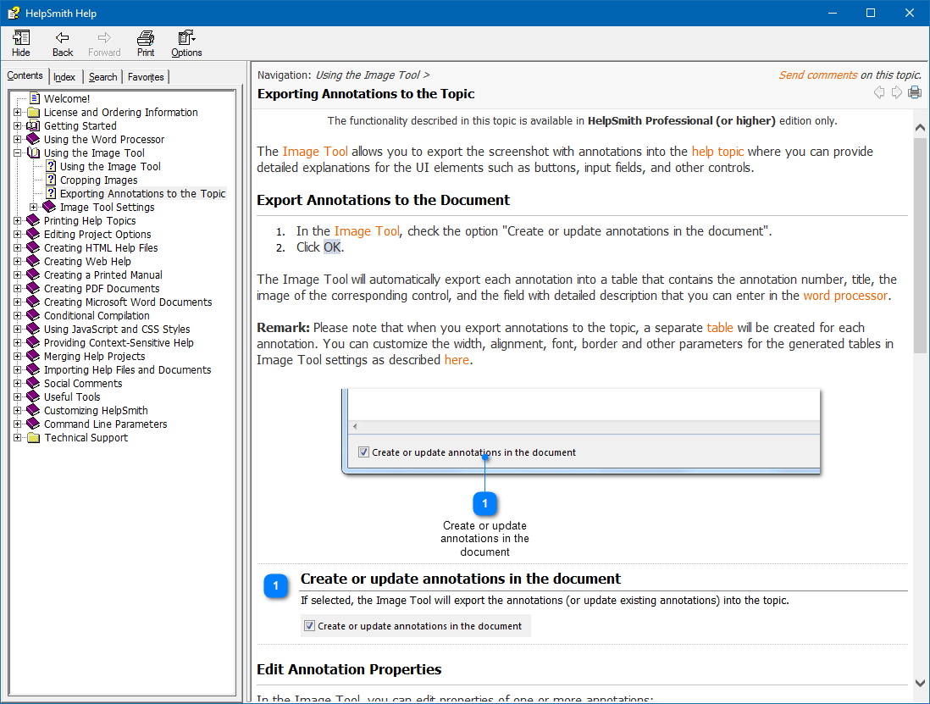Select tree item Using the Image Tool child topic

(110, 167)
